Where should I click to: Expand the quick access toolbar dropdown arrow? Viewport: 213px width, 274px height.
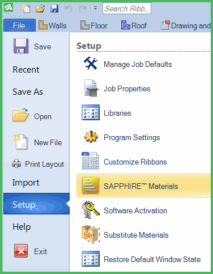tap(96, 9)
